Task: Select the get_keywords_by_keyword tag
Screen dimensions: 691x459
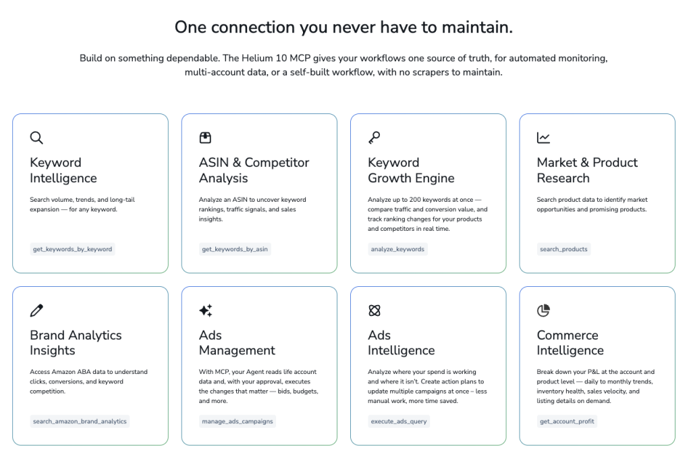Action: (73, 249)
